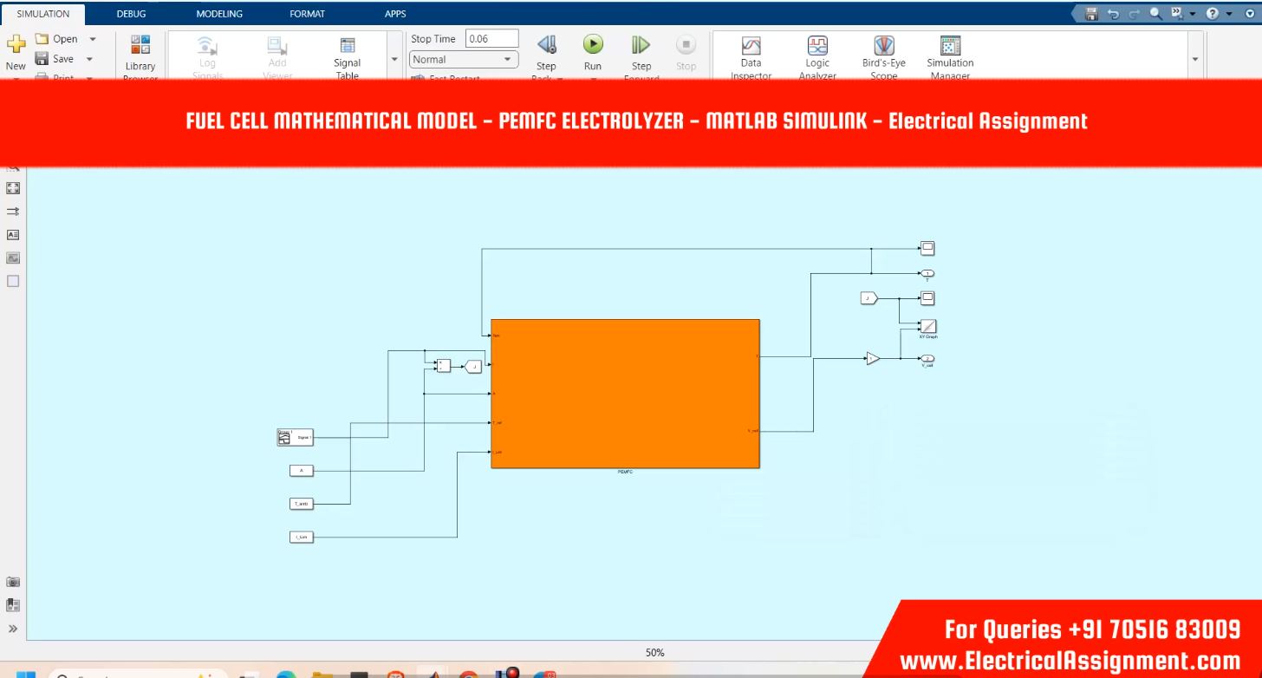Screen dimensions: 1262x678
Task: Run the simulation with the green play button
Action: [592, 45]
